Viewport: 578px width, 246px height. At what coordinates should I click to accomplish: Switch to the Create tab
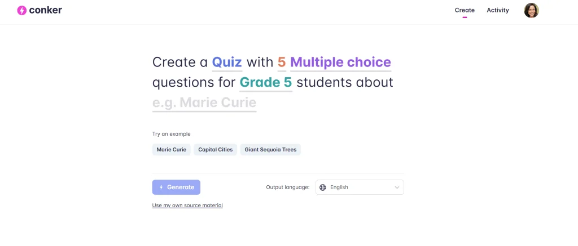point(465,10)
